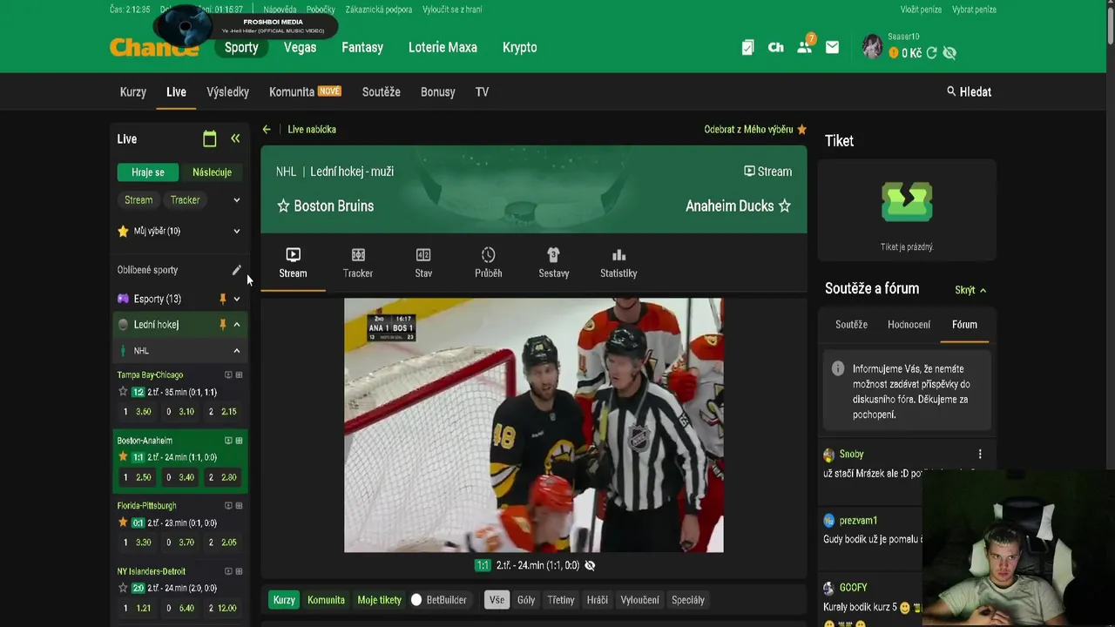Refresh the account balance

click(x=931, y=53)
